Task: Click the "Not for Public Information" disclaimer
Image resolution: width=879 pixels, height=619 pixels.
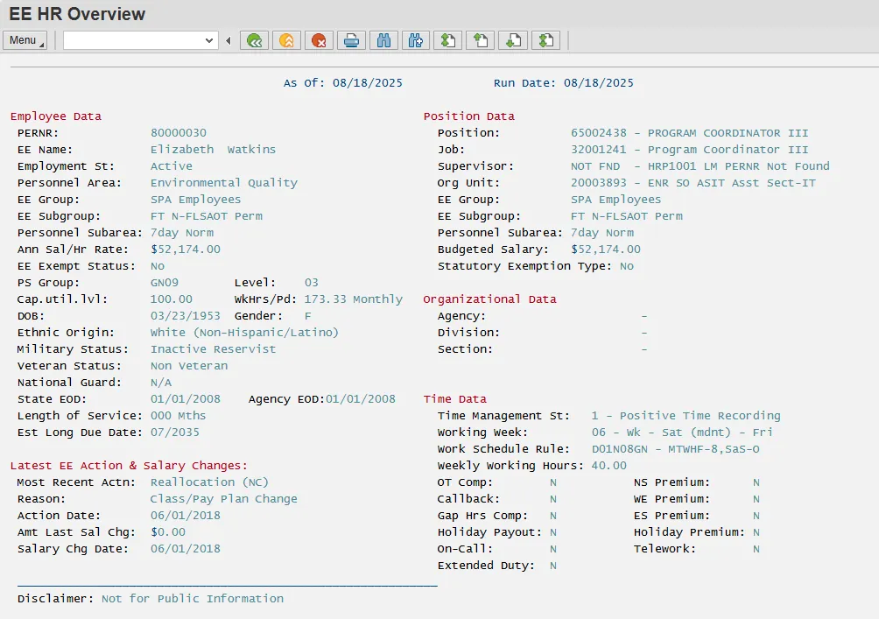Action: coord(193,599)
